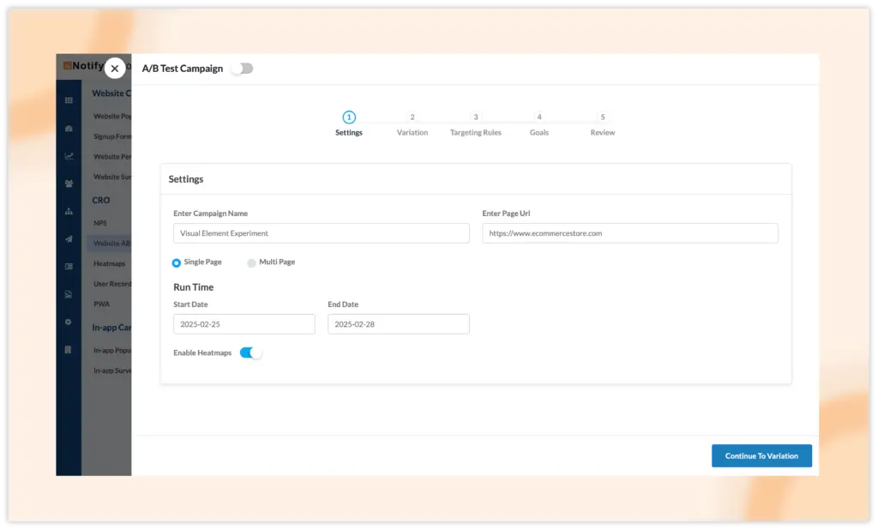Open Heatmaps in the CRO sidebar menu
The height and width of the screenshot is (530, 878).
coord(109,264)
